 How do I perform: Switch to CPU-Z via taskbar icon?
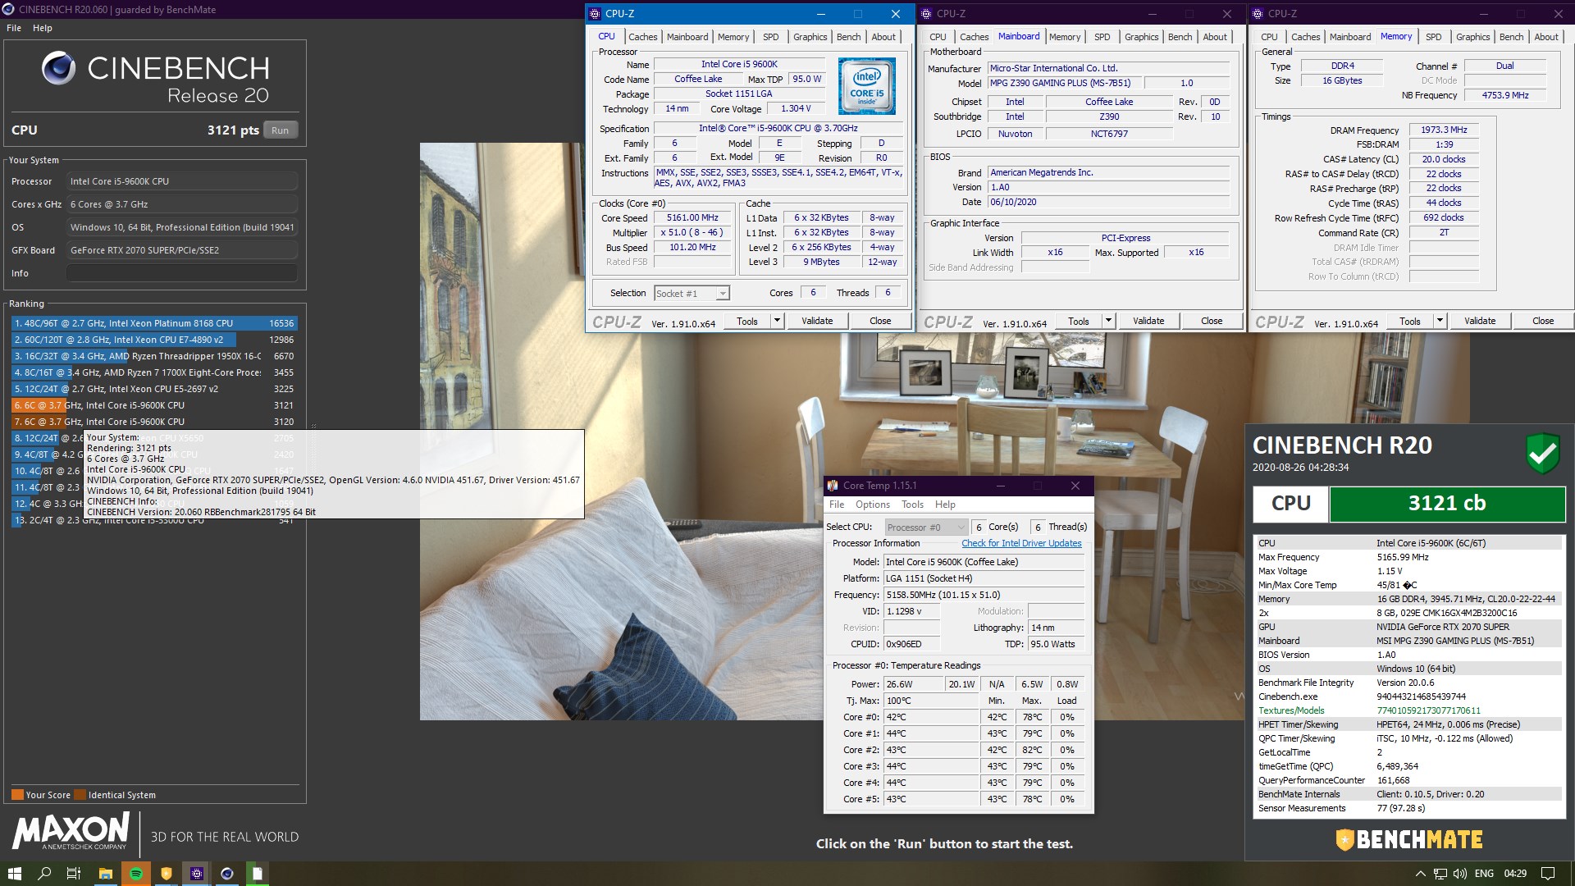197,874
